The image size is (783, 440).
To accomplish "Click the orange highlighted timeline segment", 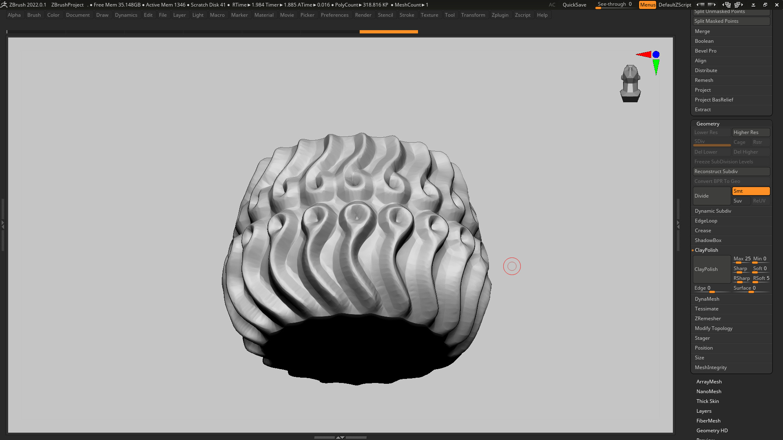I will point(389,31).
